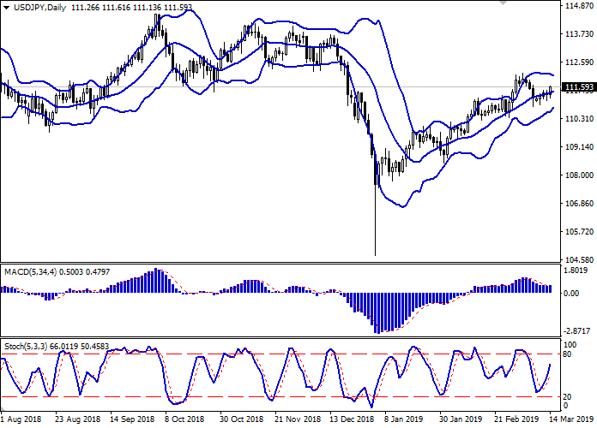Select the USDJPY,Daily chart title label
The width and height of the screenshot is (597, 428).
[39, 8]
